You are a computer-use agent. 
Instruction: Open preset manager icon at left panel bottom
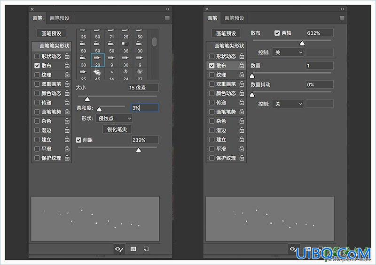[x=133, y=249]
